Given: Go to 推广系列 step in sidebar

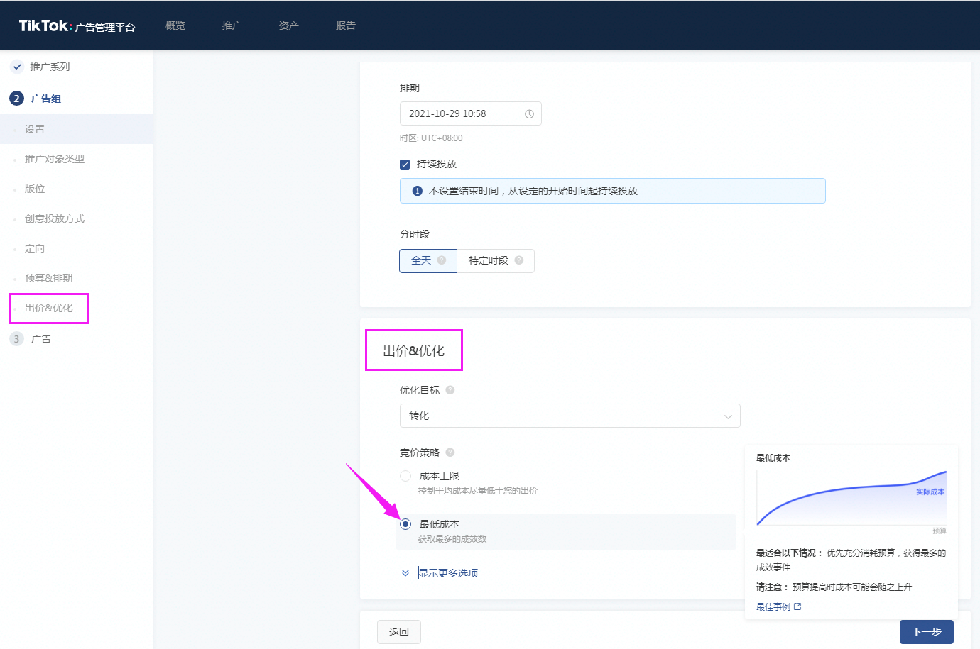Looking at the screenshot, I should (x=50, y=67).
